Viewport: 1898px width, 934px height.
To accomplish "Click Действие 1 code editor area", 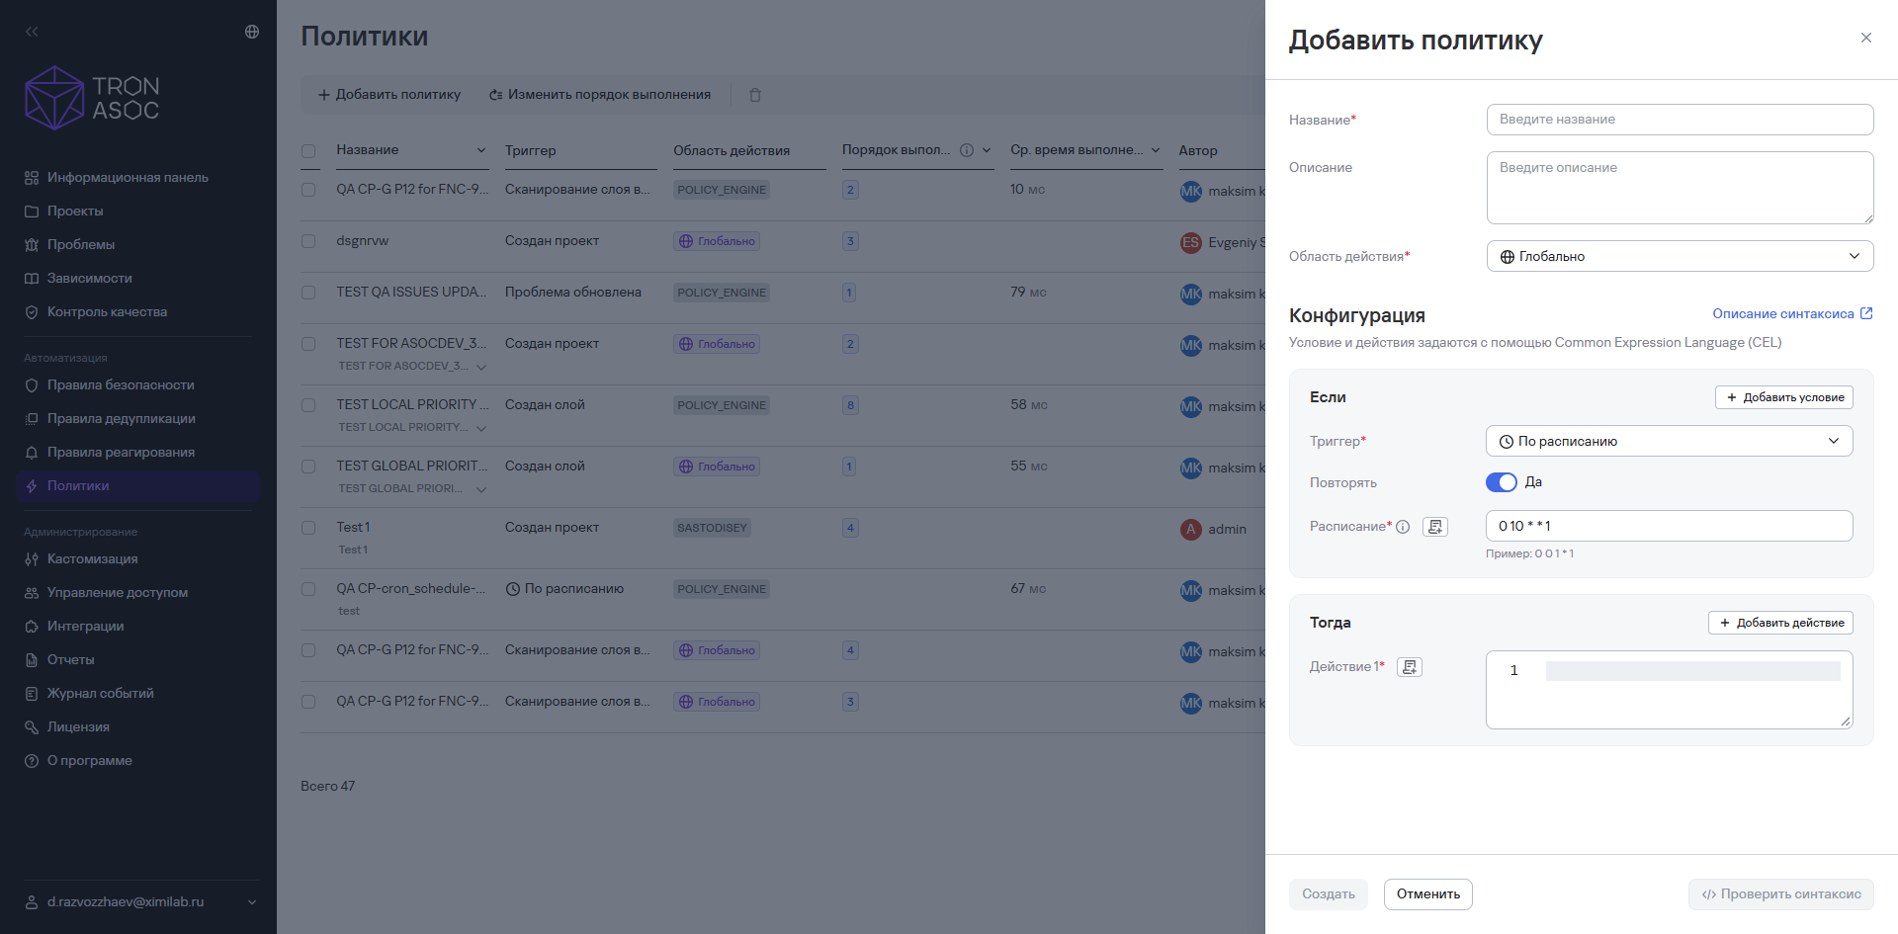I will click(x=1669, y=690).
